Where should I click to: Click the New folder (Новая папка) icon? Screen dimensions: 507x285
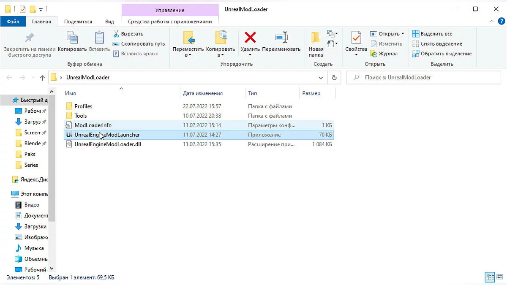pos(316,38)
